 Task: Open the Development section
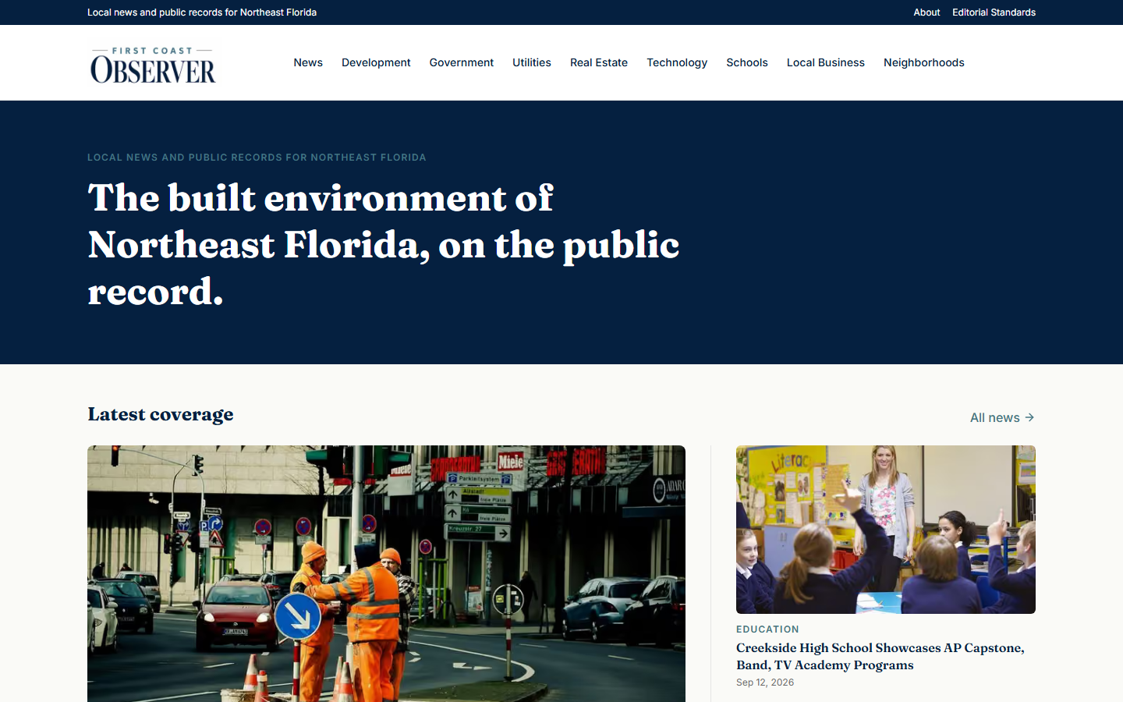point(376,62)
